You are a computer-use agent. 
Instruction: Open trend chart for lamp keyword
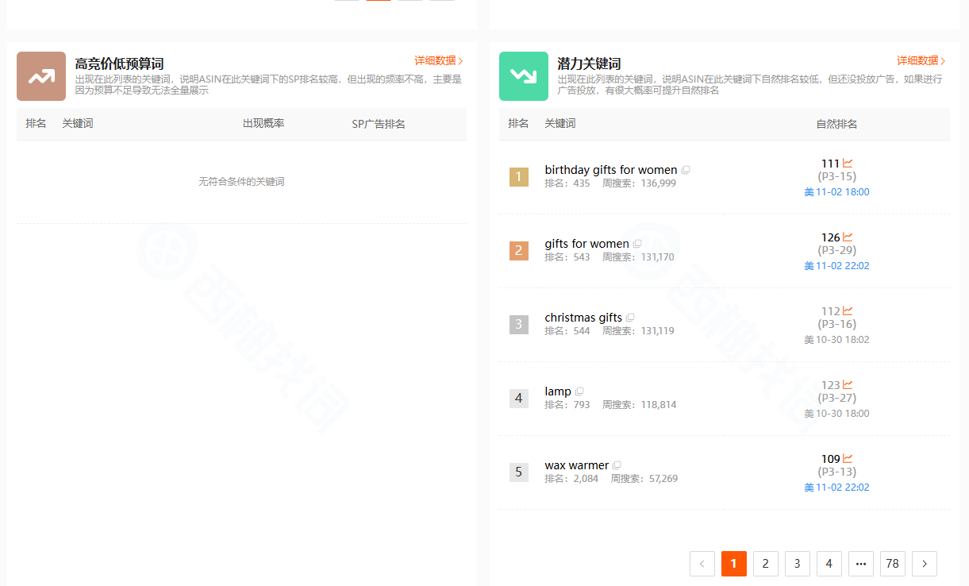pos(849,384)
